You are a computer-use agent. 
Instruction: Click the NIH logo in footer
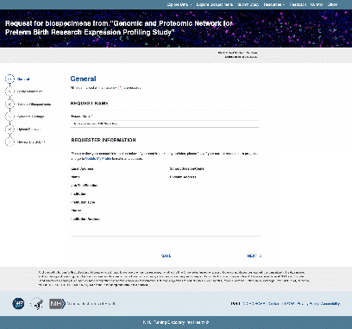tap(57, 303)
